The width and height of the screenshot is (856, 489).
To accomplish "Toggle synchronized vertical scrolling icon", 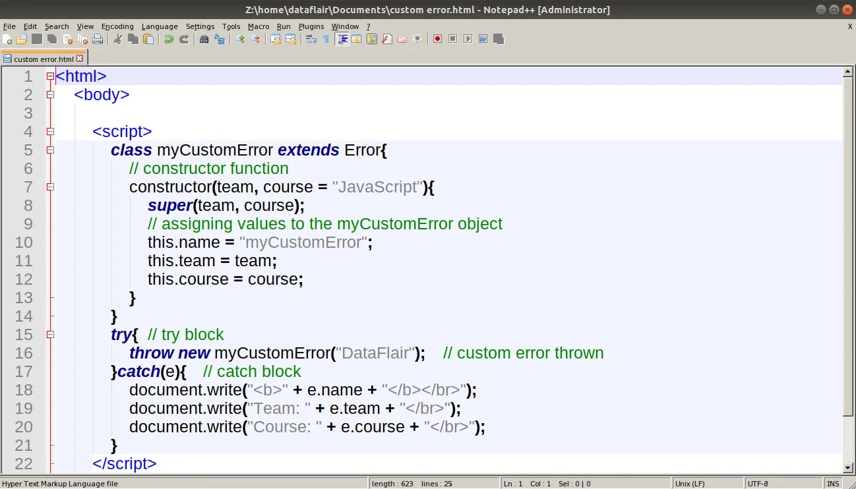I will [275, 39].
